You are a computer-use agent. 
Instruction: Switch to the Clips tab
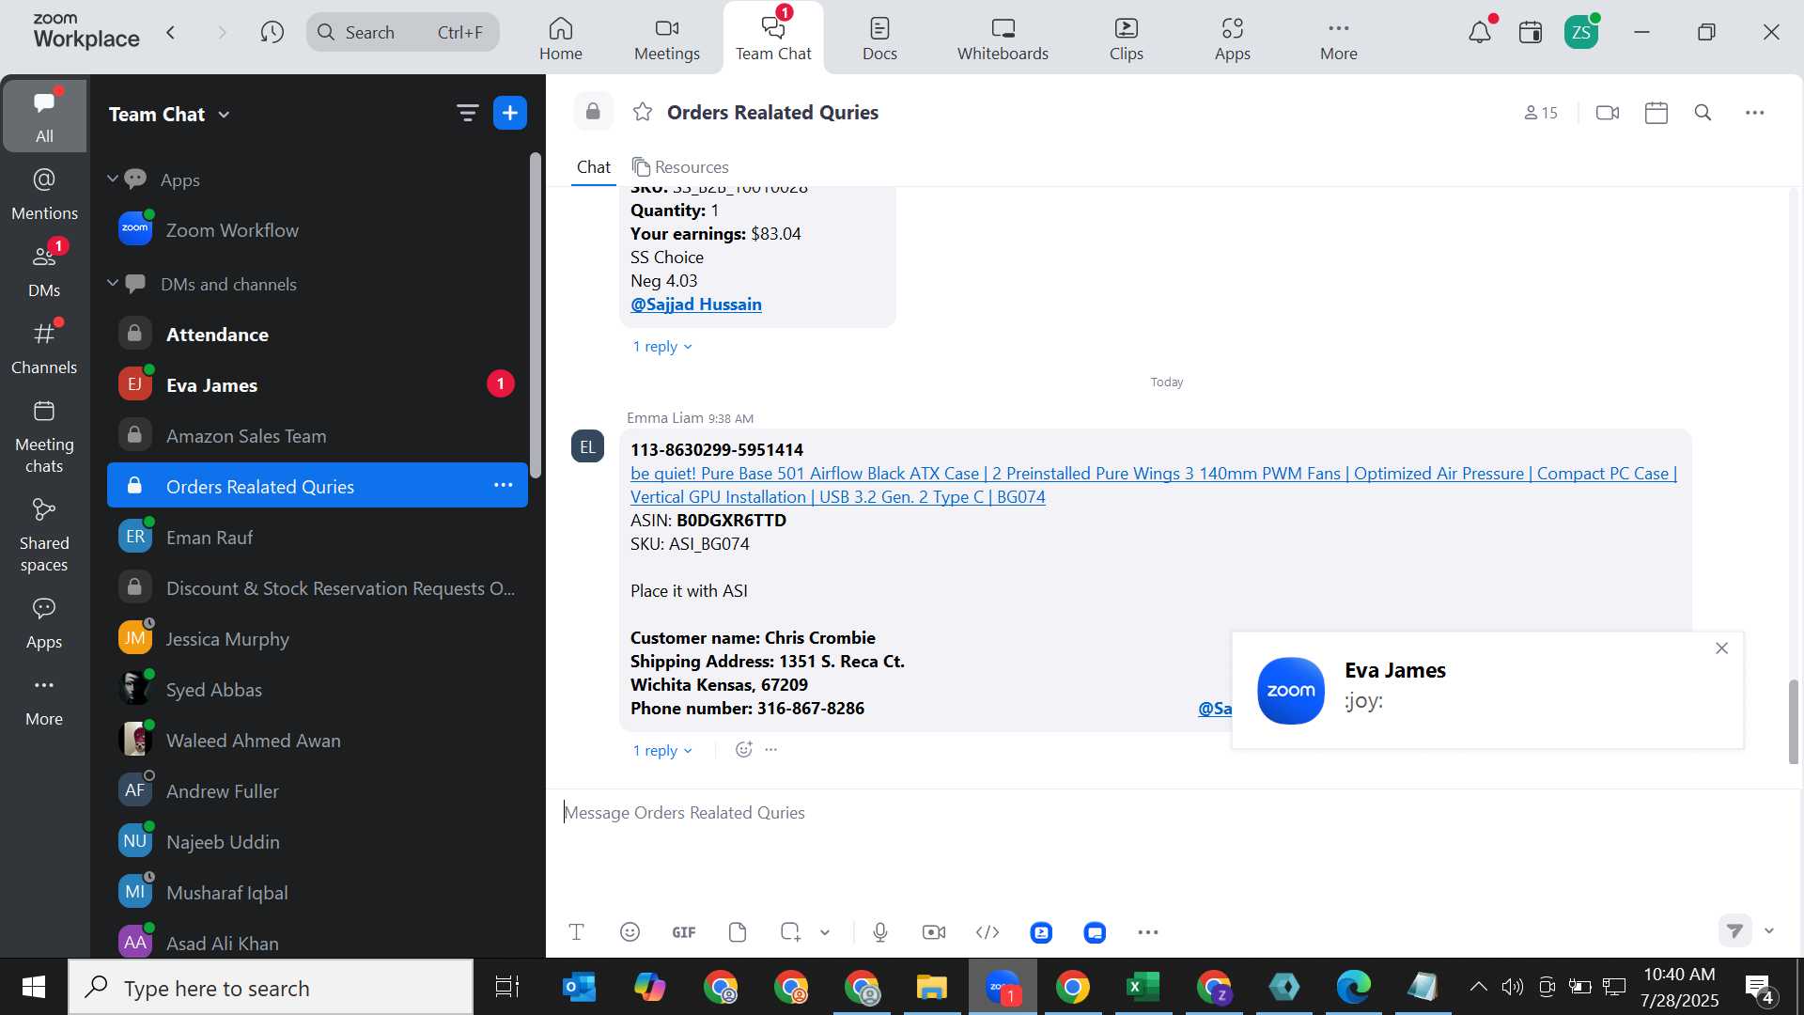pyautogui.click(x=1126, y=39)
